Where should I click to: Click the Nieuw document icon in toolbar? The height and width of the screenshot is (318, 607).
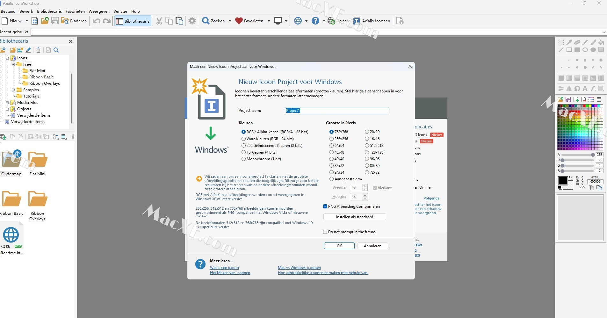5,21
